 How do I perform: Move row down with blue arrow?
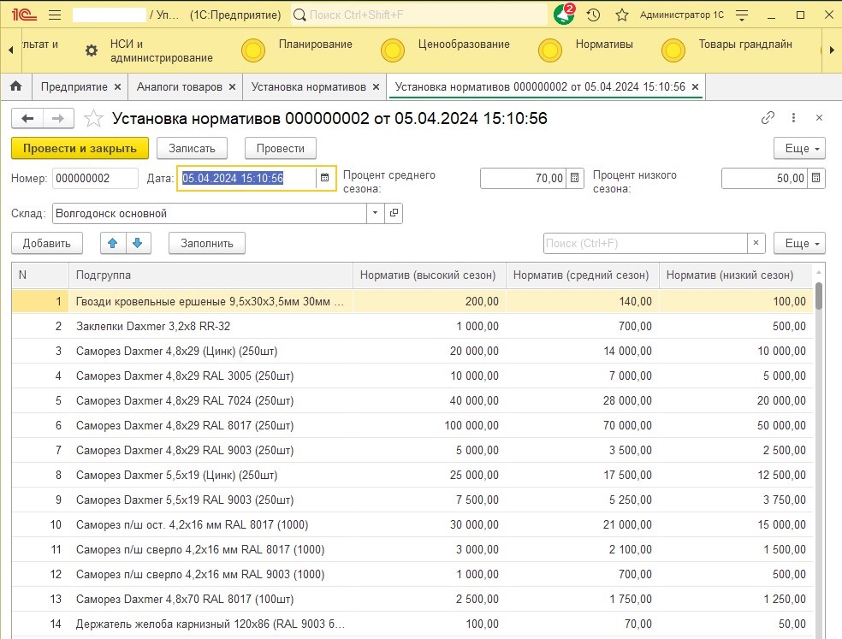pyautogui.click(x=139, y=243)
